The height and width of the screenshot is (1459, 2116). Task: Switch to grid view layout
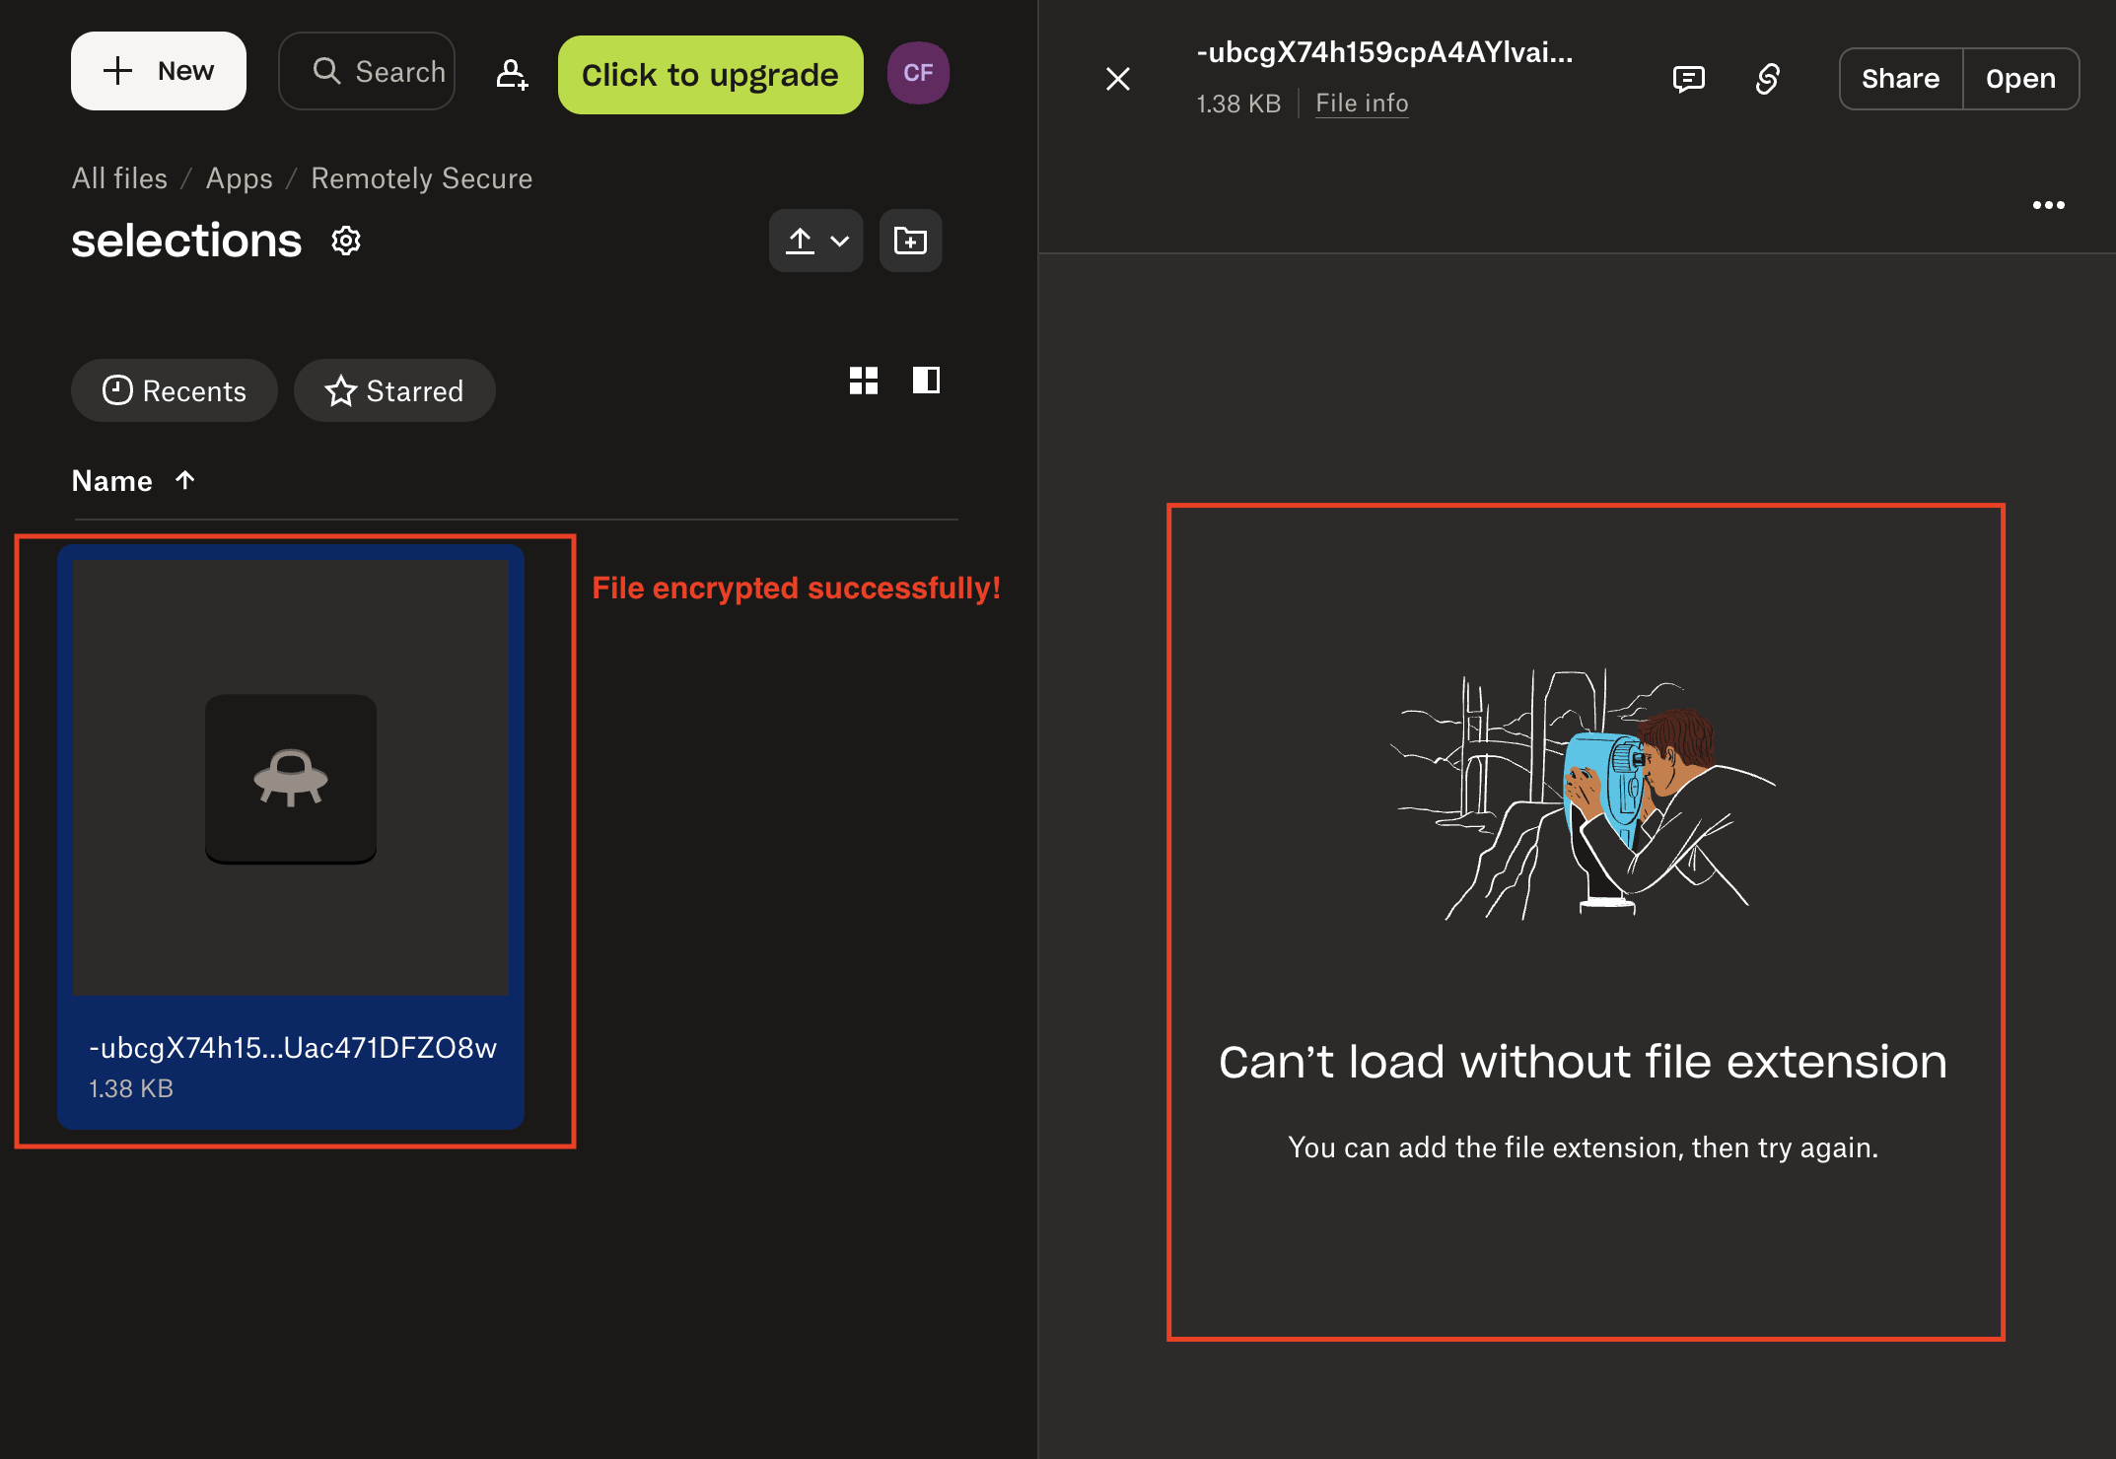864,381
